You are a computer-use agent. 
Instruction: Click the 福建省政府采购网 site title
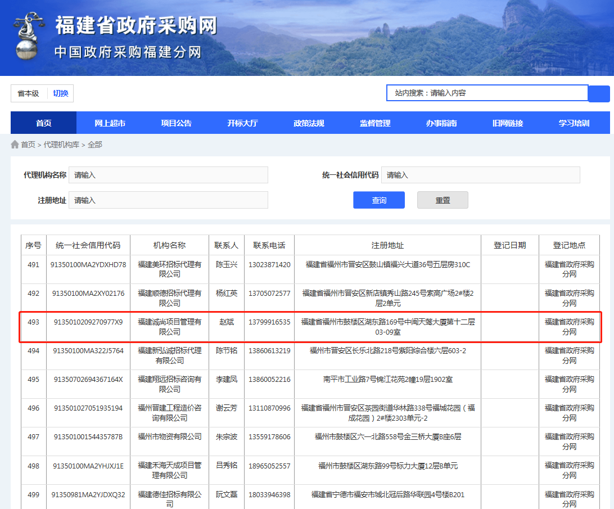point(136,25)
